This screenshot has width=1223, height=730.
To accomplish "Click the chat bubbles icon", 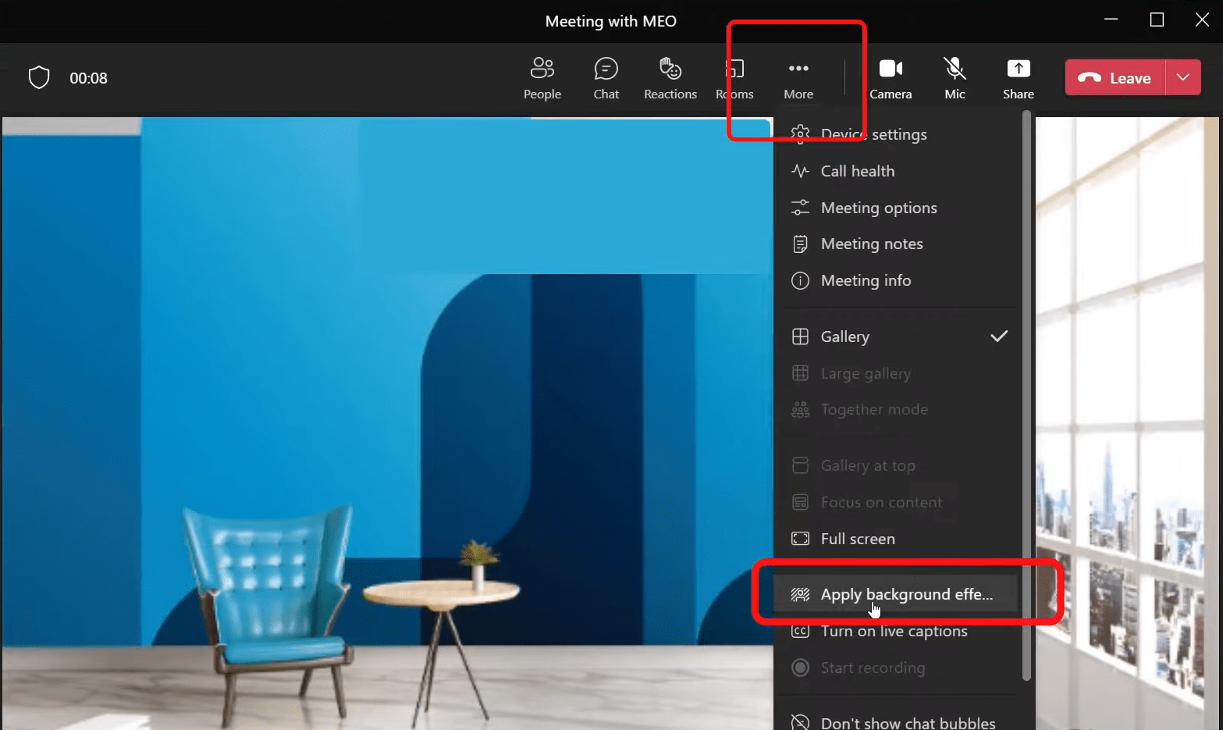I will coord(800,722).
